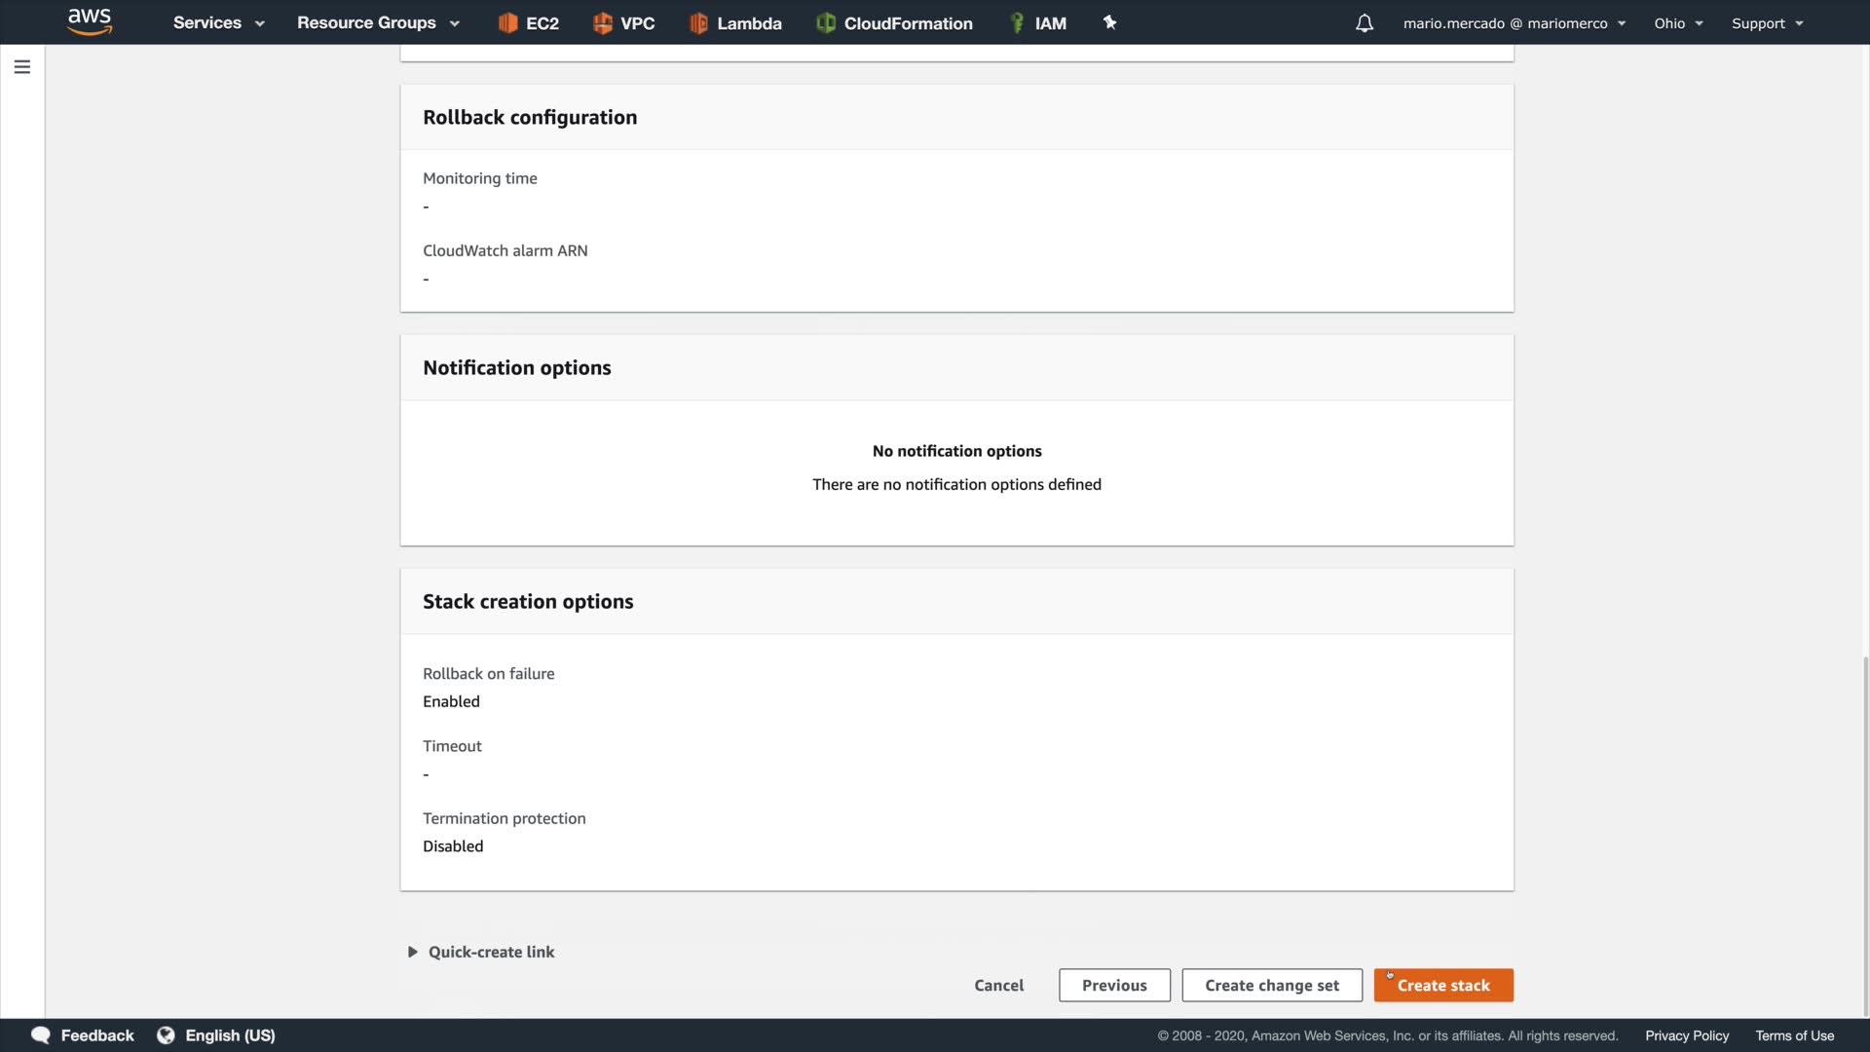Open notifications bell icon
Screen dimensions: 1870x1052
1365,22
